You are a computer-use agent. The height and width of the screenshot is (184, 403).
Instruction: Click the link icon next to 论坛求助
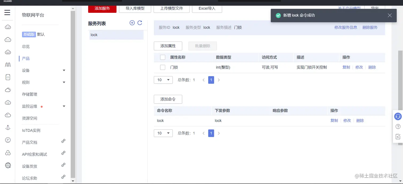[x=63, y=177]
